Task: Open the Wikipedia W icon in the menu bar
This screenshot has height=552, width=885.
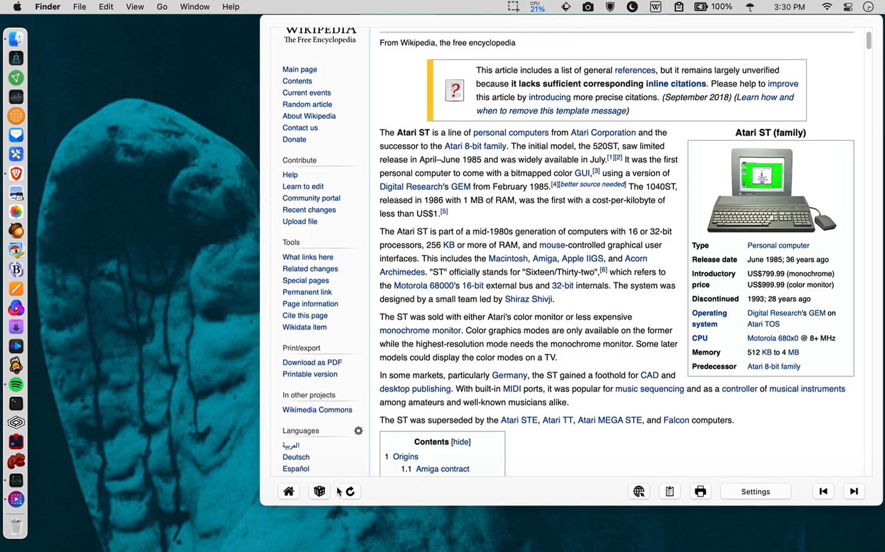Action: click(656, 7)
